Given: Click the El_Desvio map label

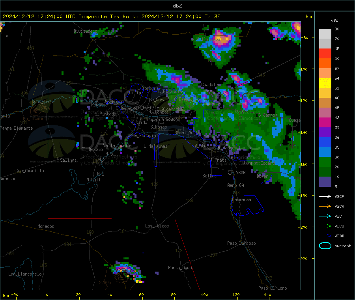Looking at the screenshot, I should pyautogui.click(x=92, y=149).
